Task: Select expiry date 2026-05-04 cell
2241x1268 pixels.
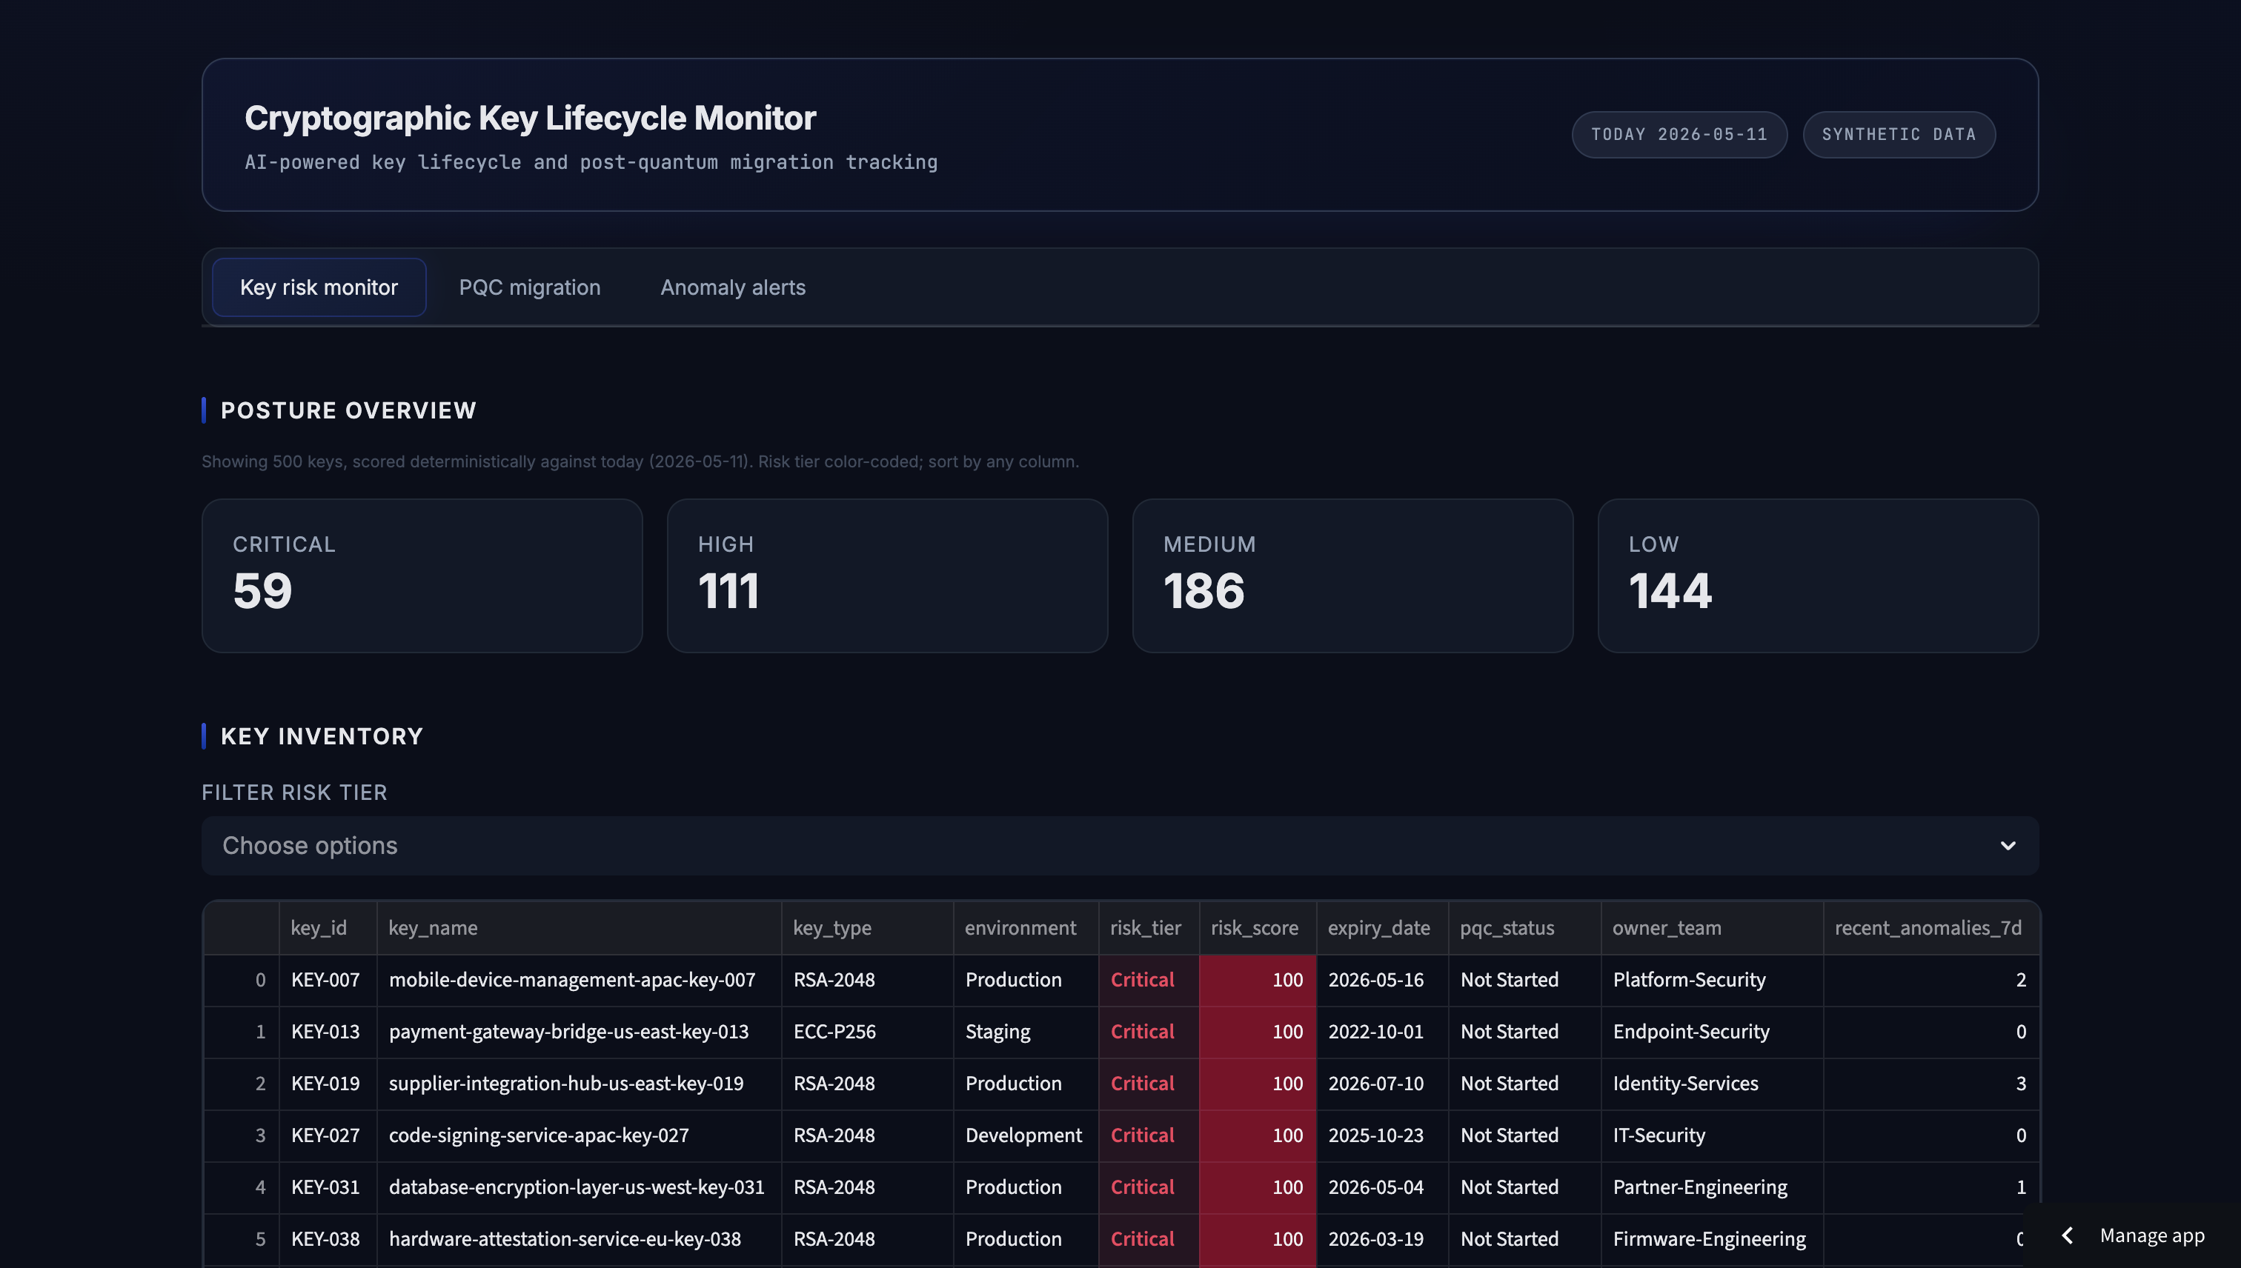Action: point(1382,1188)
